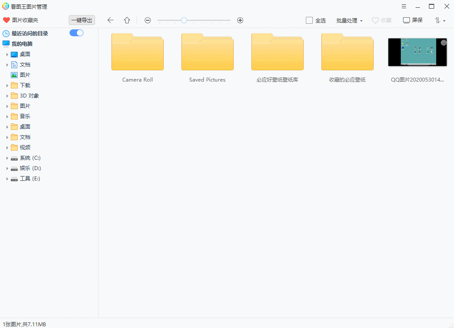Select the 系统 (C:) drive icon

click(14, 158)
